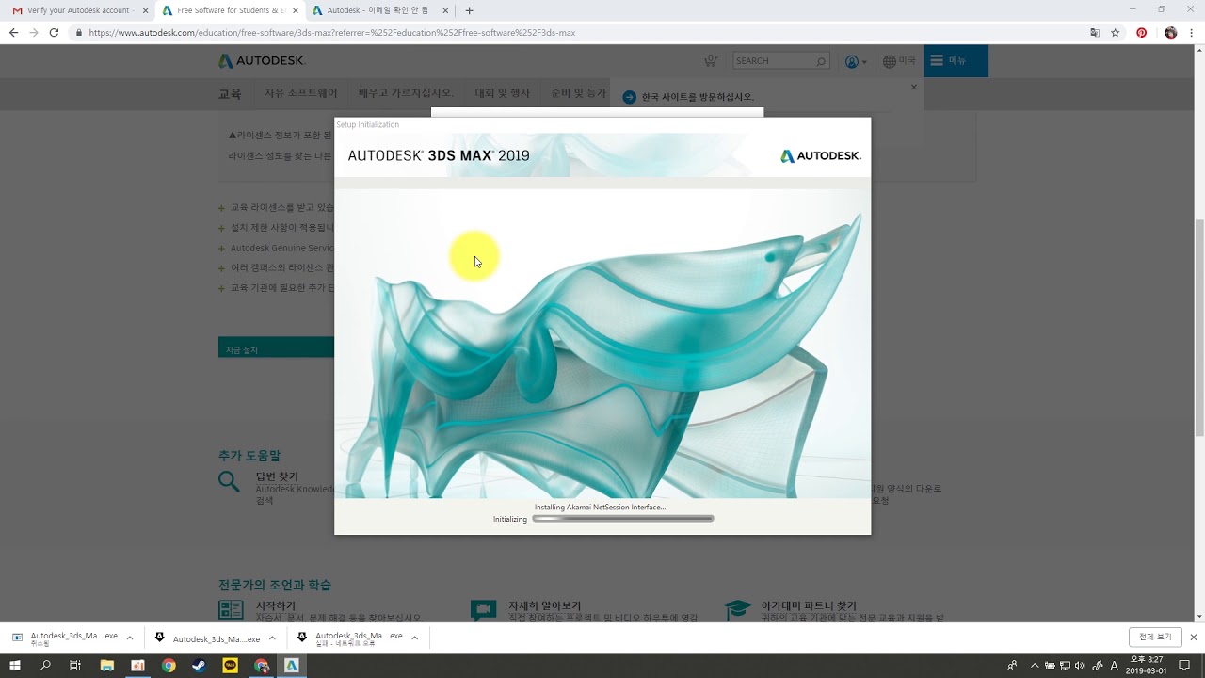The width and height of the screenshot is (1205, 678).
Task: Click the magnifier icon in the search box
Action: [821, 61]
